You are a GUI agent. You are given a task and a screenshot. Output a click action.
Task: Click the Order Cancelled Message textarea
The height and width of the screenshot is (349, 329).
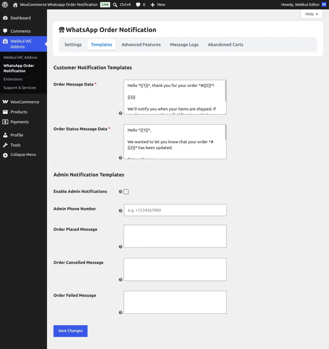tap(175, 269)
